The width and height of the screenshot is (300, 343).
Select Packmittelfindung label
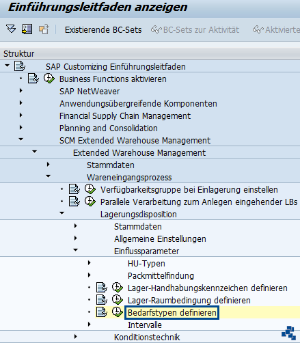[x=161, y=276]
